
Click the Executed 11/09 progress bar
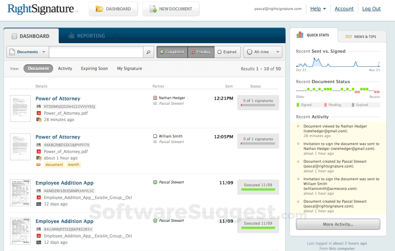(x=258, y=187)
